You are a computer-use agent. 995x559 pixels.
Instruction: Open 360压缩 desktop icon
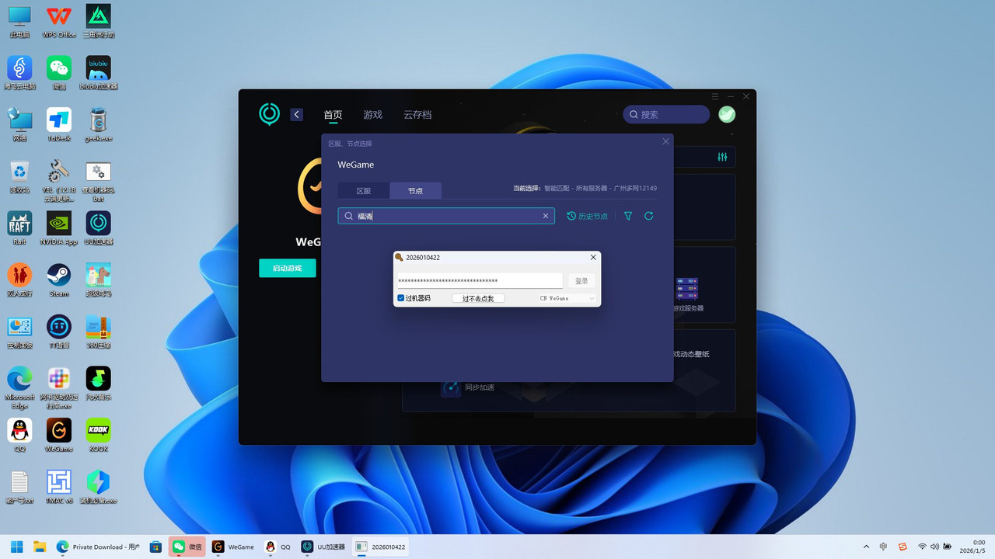(98, 332)
